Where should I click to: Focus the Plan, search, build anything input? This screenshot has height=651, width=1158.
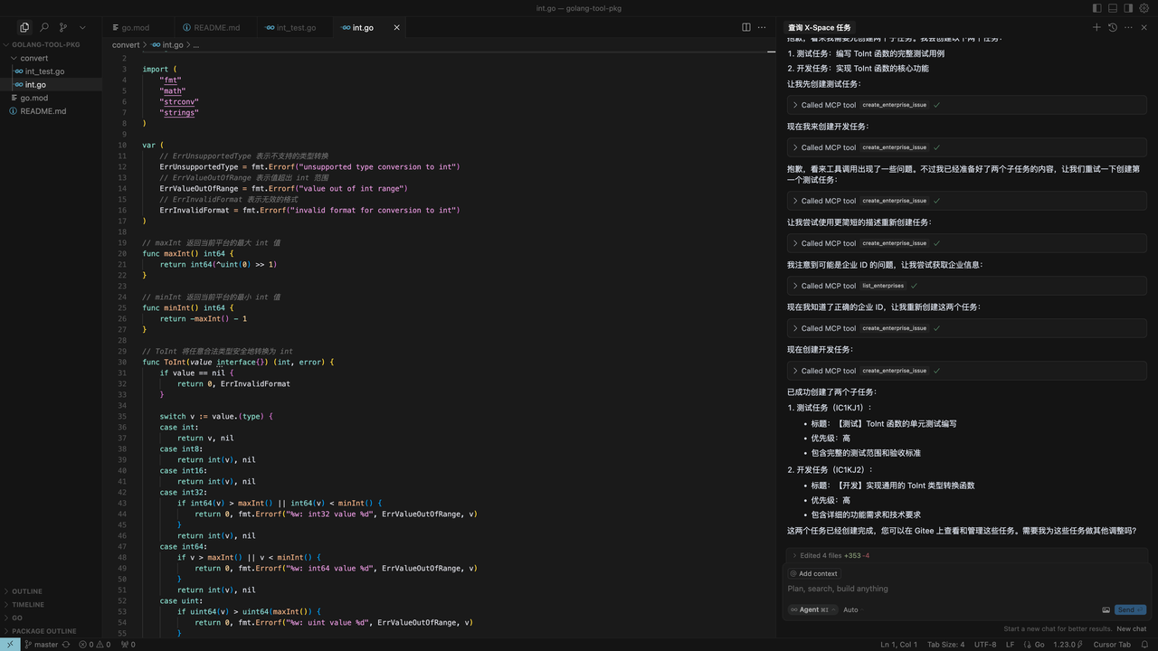pos(966,589)
